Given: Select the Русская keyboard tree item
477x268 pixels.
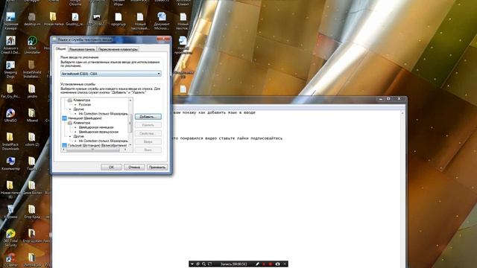Looking at the screenshot, I should [85, 104].
